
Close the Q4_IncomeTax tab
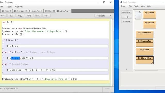point(42,11)
